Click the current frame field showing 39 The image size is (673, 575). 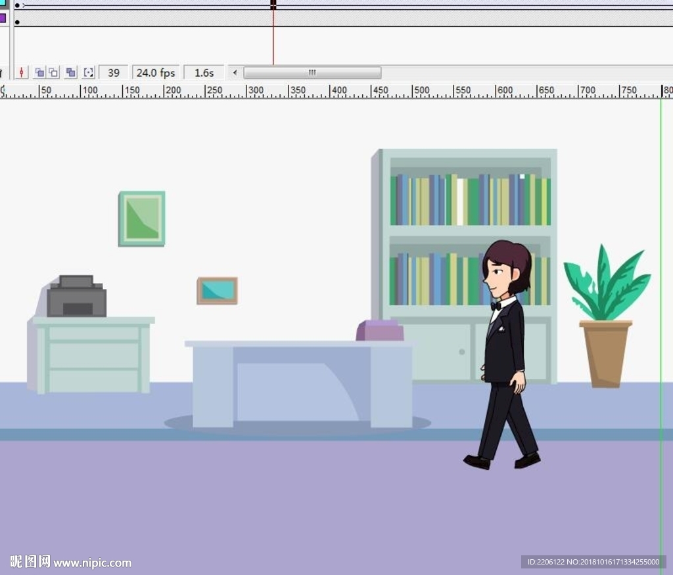coord(114,72)
